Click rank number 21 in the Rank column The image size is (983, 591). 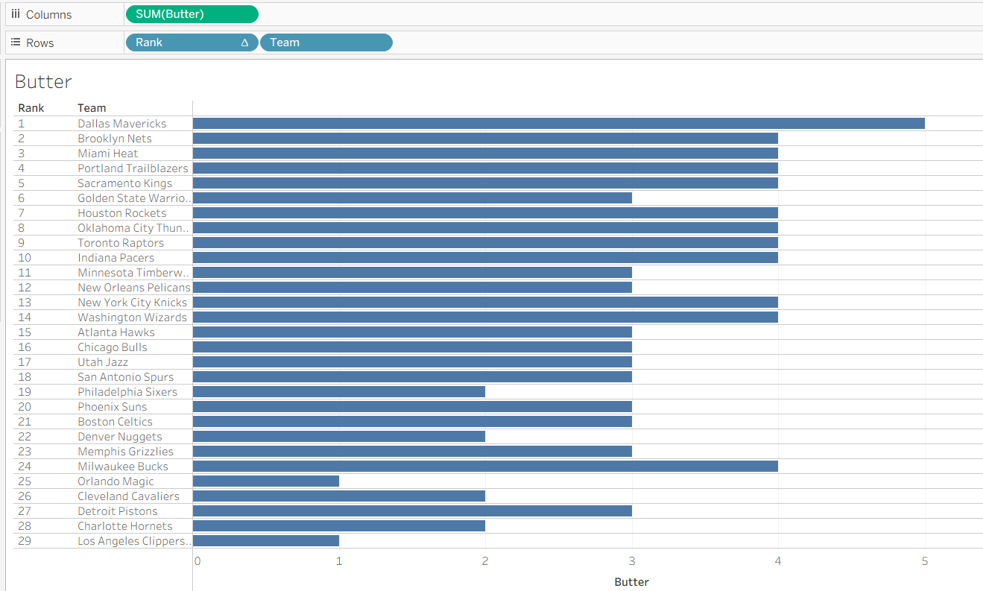point(25,422)
